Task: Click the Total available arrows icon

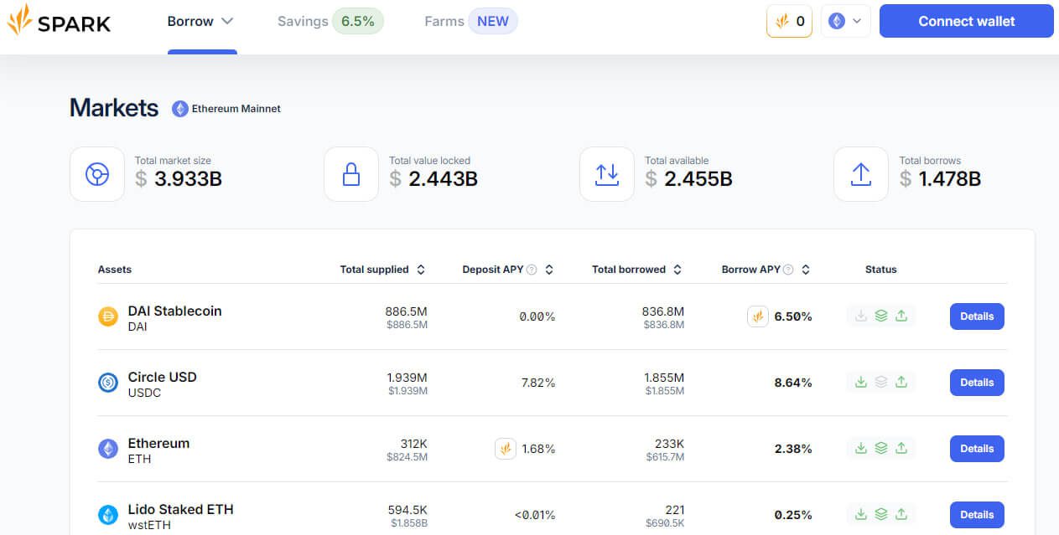Action: [x=607, y=174]
